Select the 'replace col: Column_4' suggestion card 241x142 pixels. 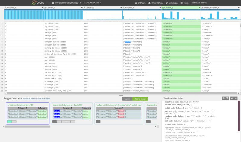(x=119, y=113)
